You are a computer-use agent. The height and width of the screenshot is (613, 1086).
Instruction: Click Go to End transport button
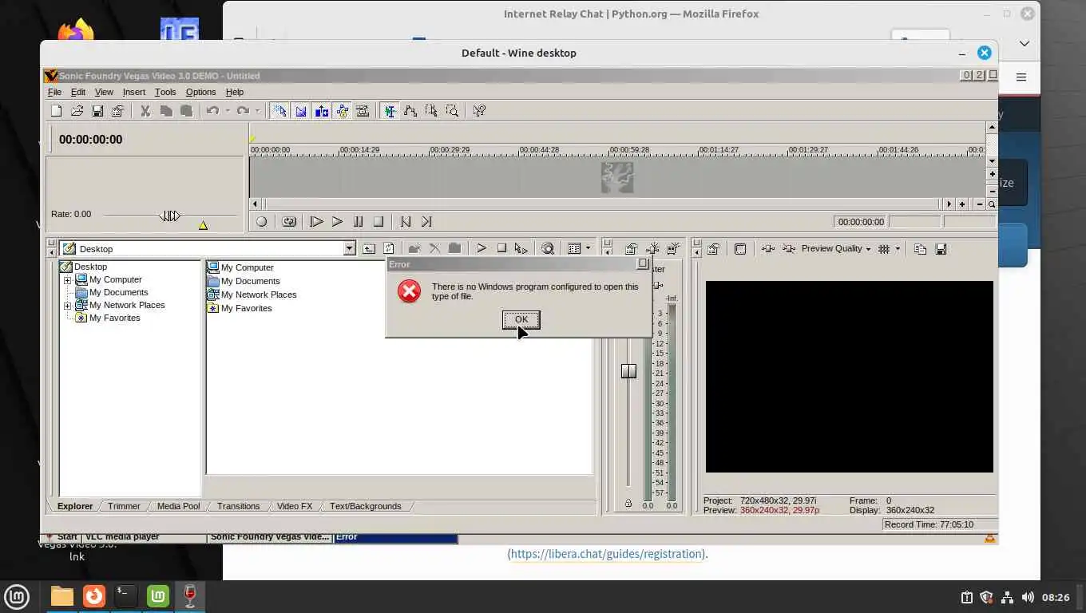(426, 222)
